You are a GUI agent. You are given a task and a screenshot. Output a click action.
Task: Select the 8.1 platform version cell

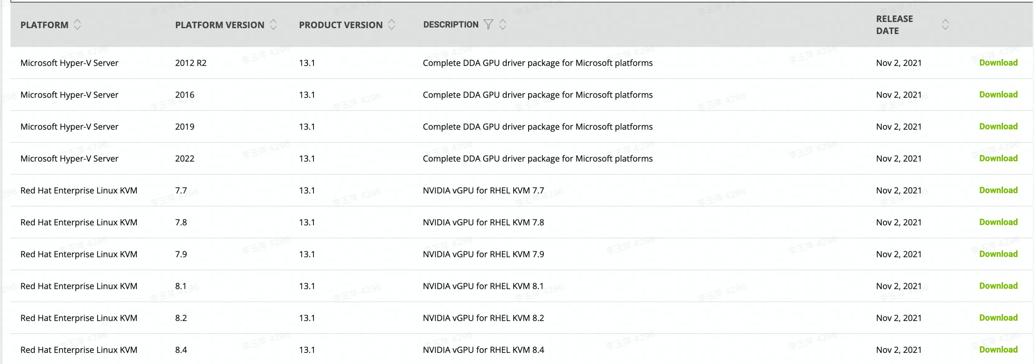(181, 286)
